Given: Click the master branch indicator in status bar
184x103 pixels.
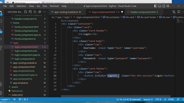Looking at the screenshot, I should click(x=5, y=99).
